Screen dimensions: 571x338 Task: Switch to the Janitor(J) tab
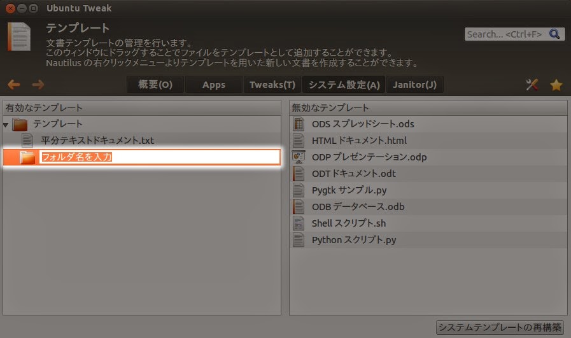click(x=415, y=85)
